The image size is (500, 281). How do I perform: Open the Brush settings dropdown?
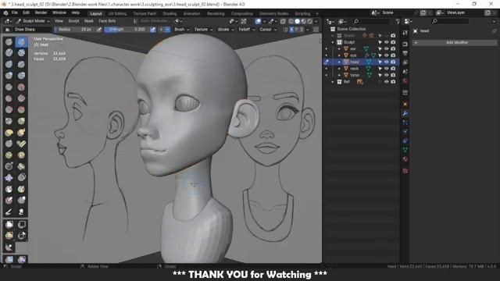tap(182, 30)
